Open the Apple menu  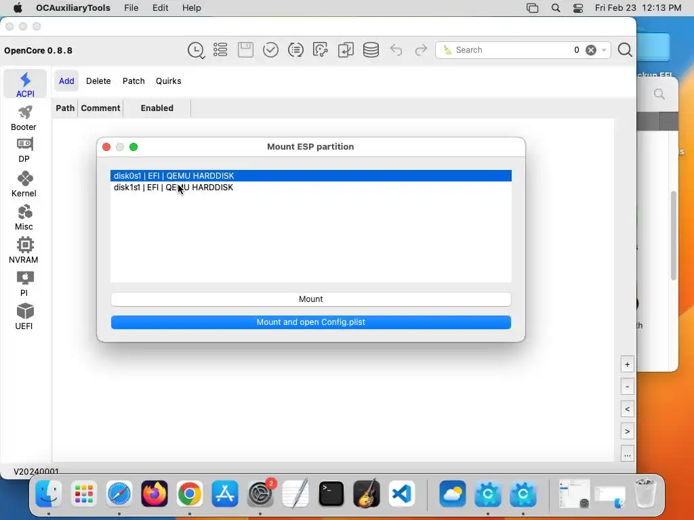[18, 8]
